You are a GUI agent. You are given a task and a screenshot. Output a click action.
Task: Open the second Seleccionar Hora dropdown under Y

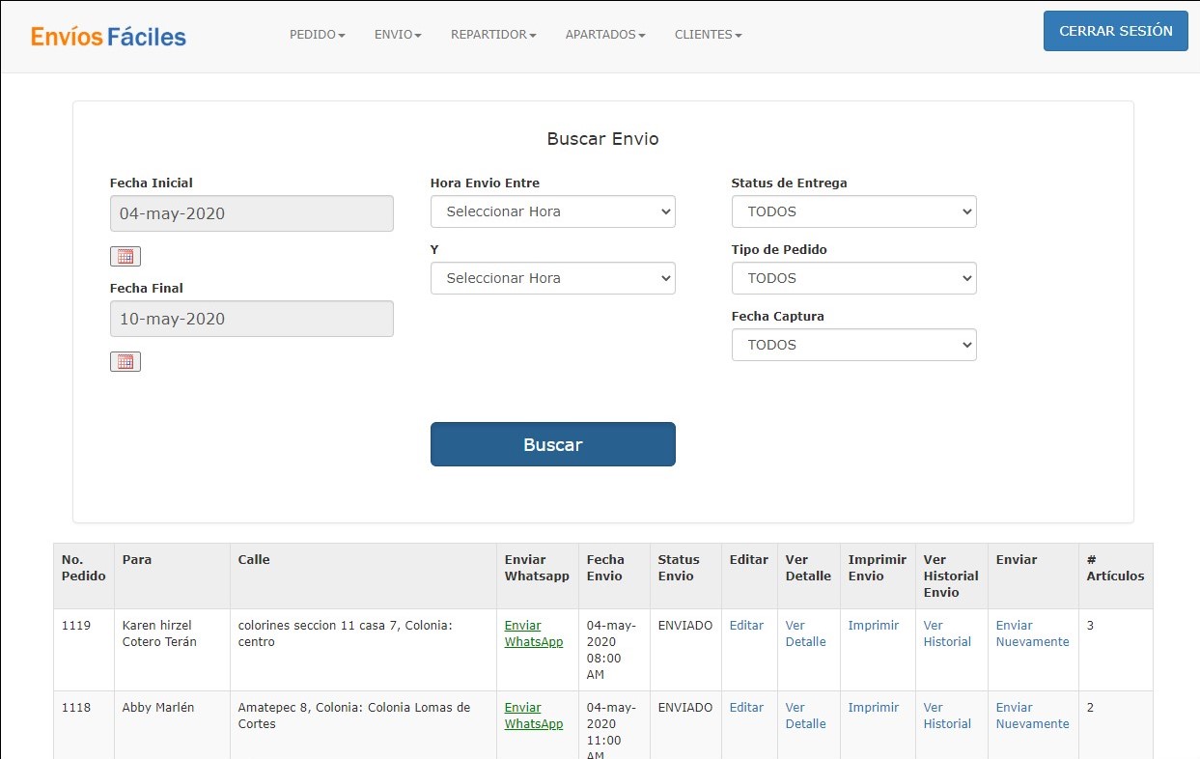pyautogui.click(x=552, y=278)
